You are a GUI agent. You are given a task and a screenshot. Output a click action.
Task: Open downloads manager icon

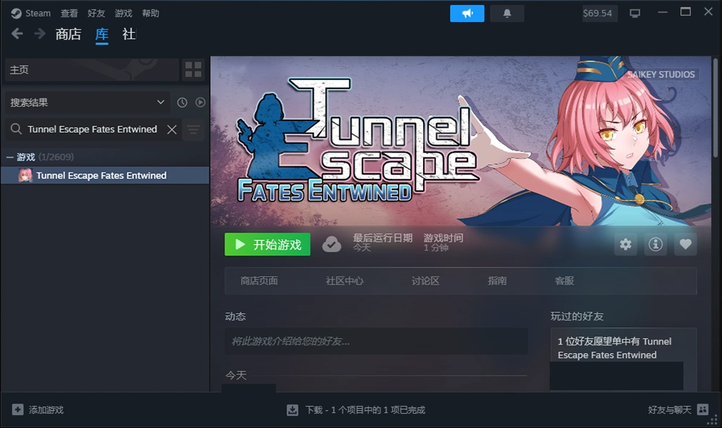point(292,409)
